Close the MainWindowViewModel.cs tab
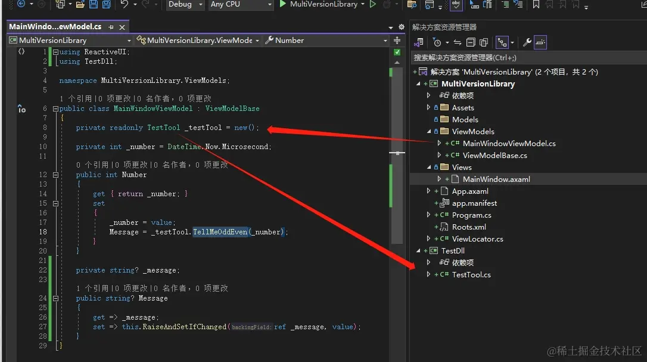 pyautogui.click(x=122, y=27)
